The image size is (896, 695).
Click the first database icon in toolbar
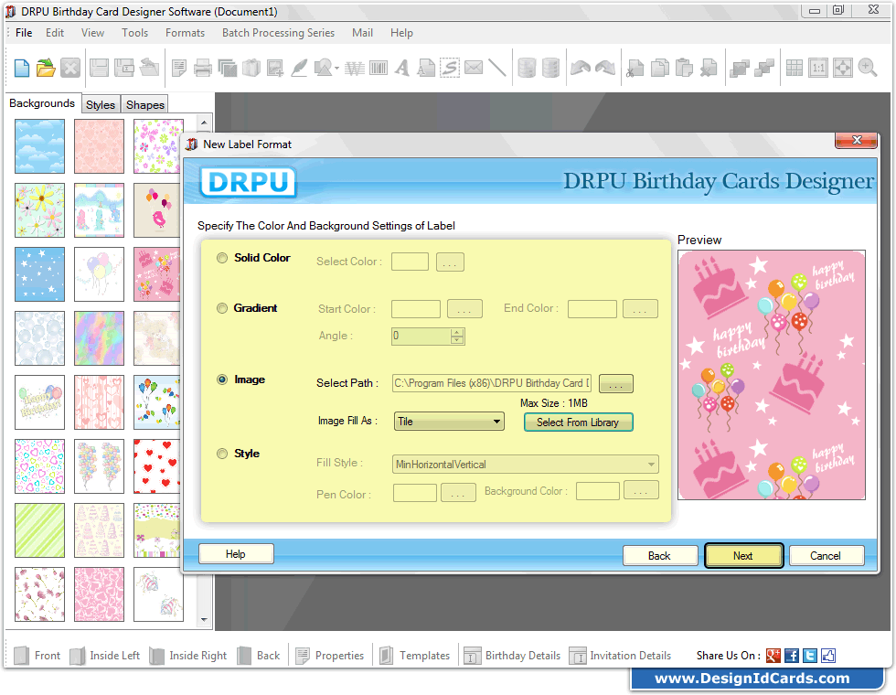527,68
